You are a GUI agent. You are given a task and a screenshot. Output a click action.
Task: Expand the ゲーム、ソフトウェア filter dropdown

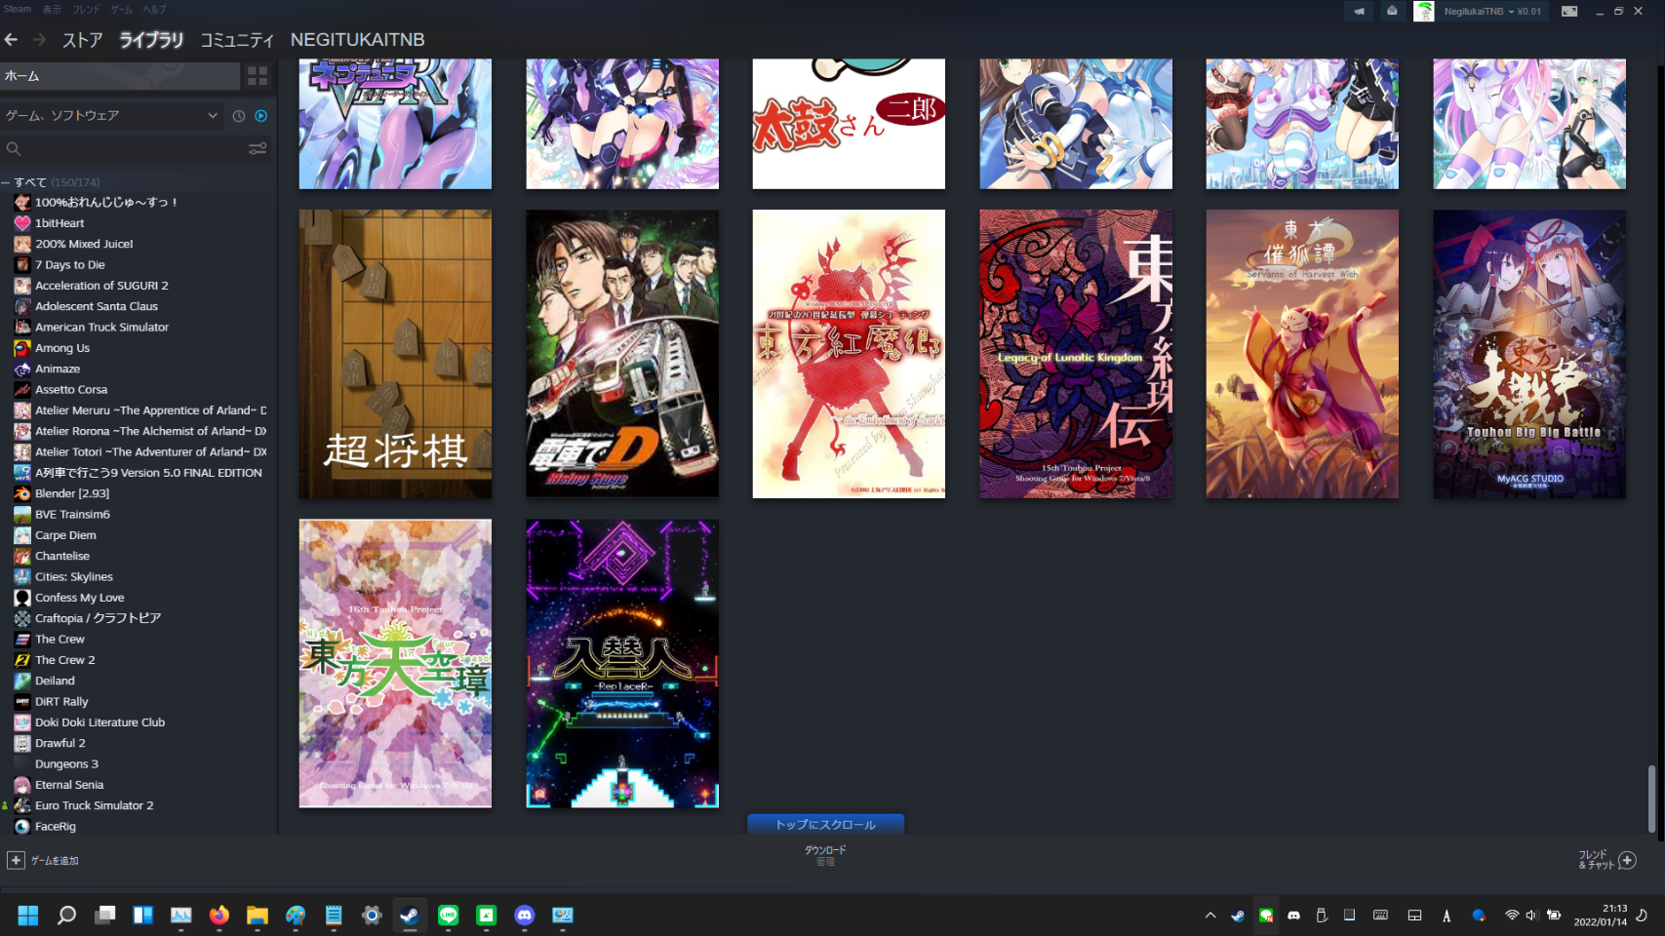(112, 116)
